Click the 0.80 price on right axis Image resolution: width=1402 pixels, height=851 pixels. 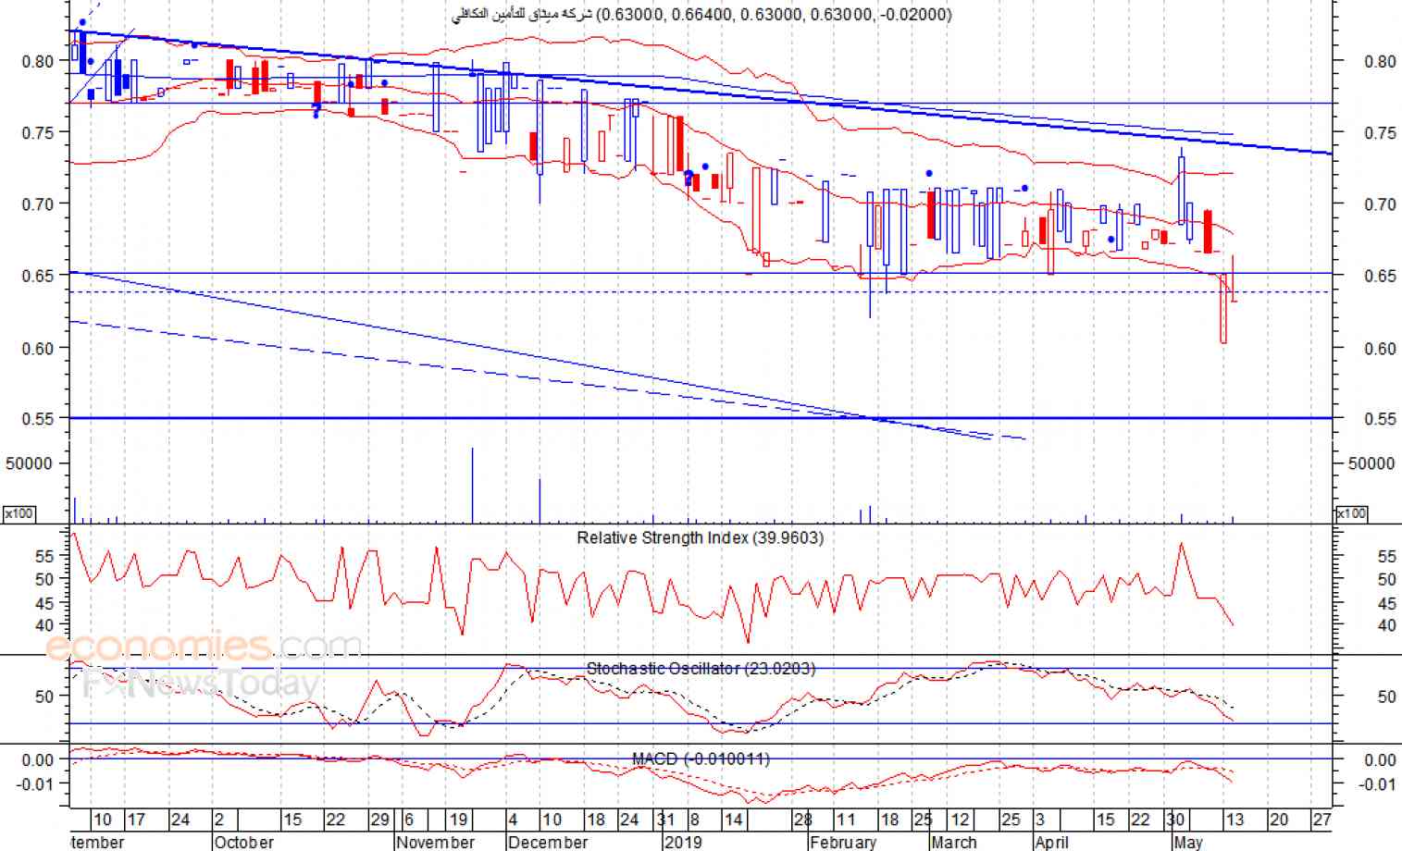click(x=1380, y=61)
